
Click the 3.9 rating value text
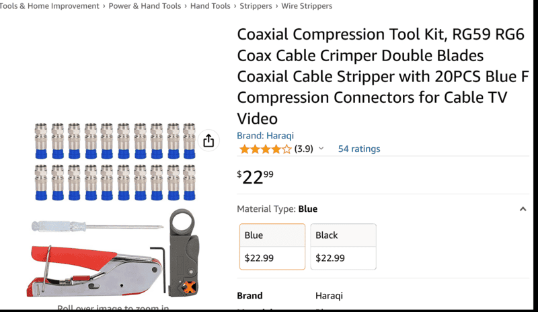point(304,149)
